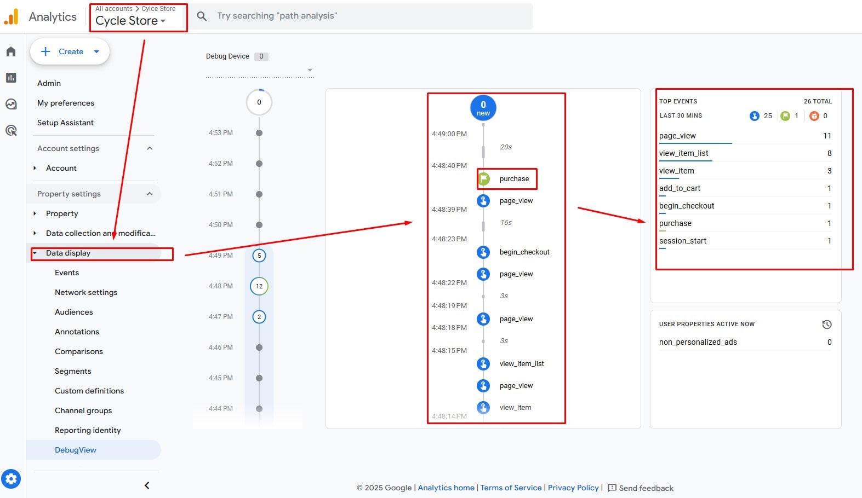
Task: Click the user properties history icon
Action: 826,325
